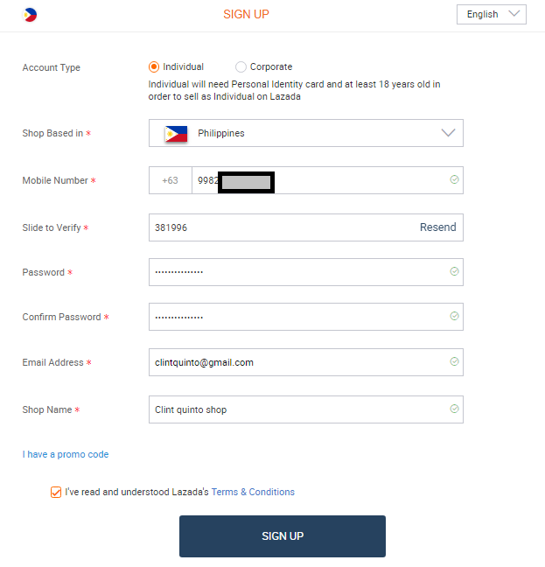Click the Slide to Verify code field
This screenshot has height=567, width=545.
[x=280, y=227]
